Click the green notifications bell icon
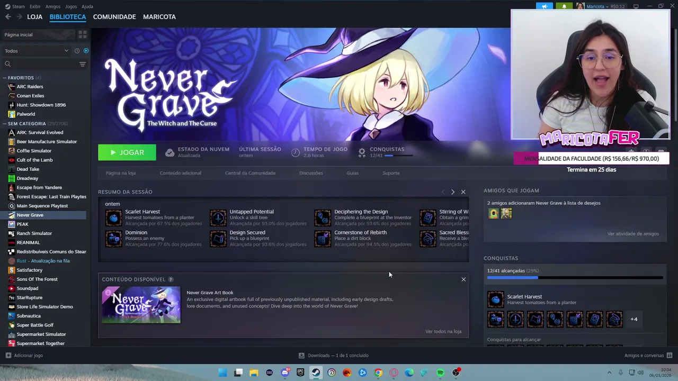678x381 pixels. (564, 6)
